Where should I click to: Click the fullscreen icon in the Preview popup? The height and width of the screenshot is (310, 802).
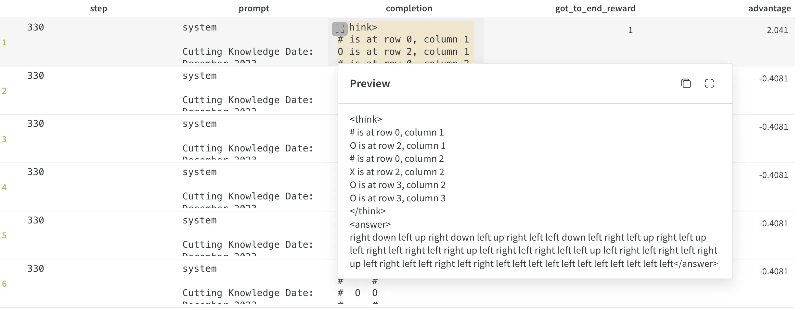(710, 83)
